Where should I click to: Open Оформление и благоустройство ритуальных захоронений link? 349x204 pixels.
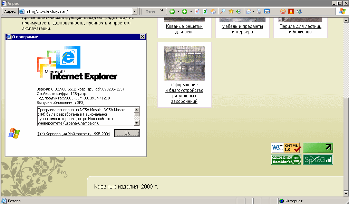184,93
